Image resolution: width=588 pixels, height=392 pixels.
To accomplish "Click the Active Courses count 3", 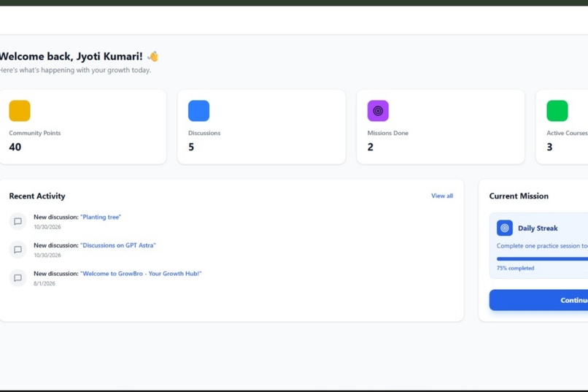I will pos(550,147).
